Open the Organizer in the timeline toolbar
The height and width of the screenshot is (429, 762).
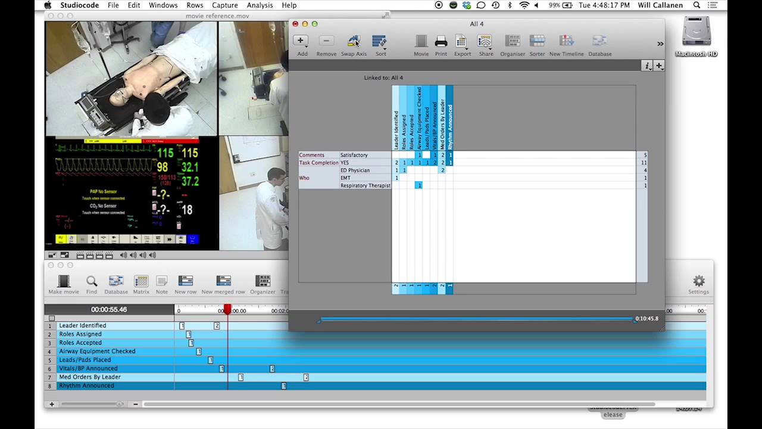[x=263, y=285]
